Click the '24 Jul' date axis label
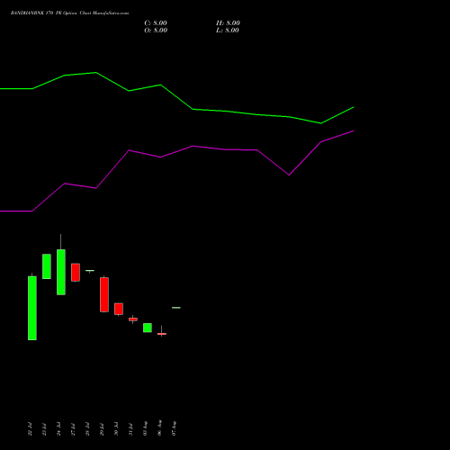The height and width of the screenshot is (450, 450). click(58, 429)
